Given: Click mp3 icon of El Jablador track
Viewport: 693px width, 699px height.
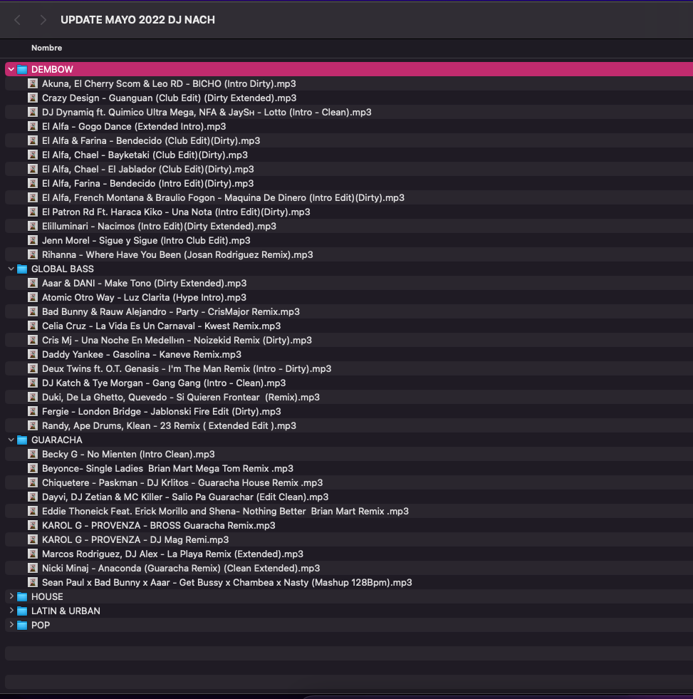Looking at the screenshot, I should (33, 169).
